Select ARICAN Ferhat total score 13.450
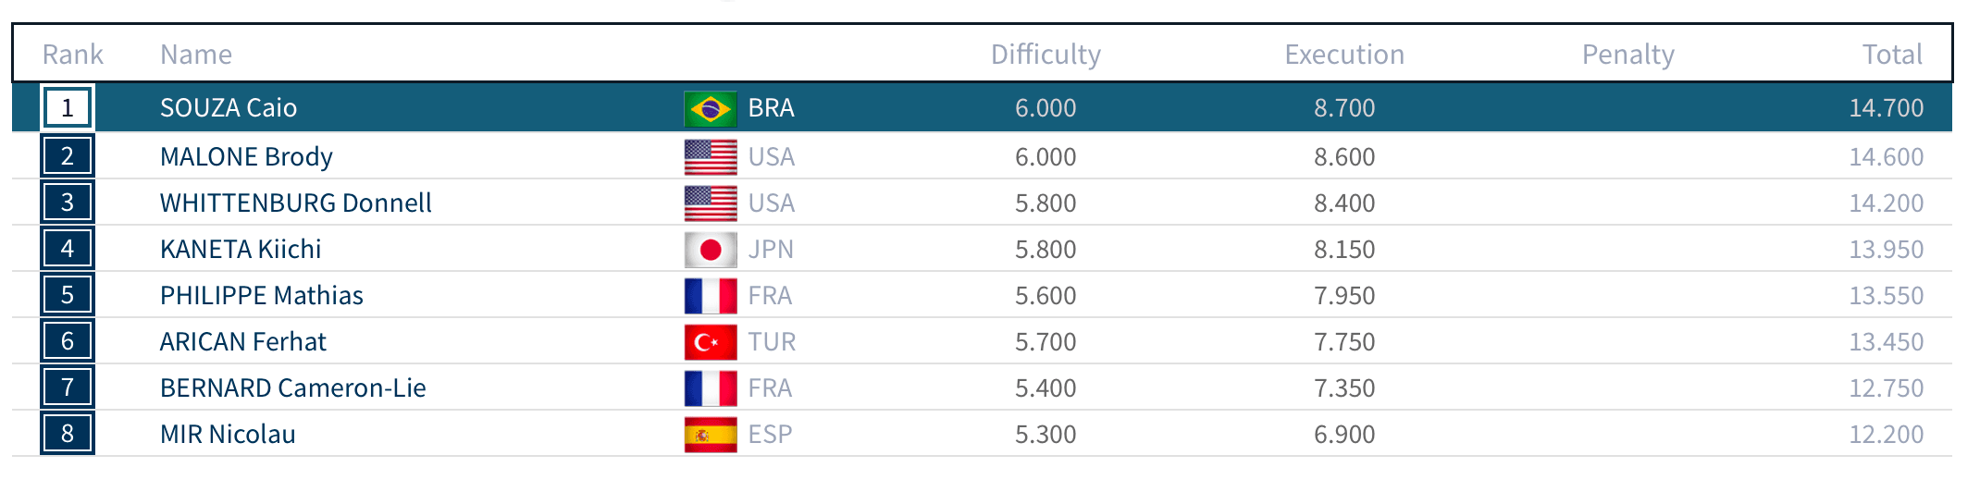This screenshot has height=492, width=1980. click(1886, 342)
